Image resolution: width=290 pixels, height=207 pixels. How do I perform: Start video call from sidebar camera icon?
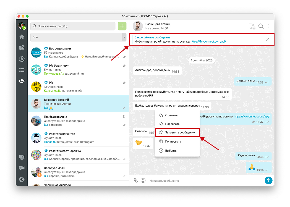[22, 168]
